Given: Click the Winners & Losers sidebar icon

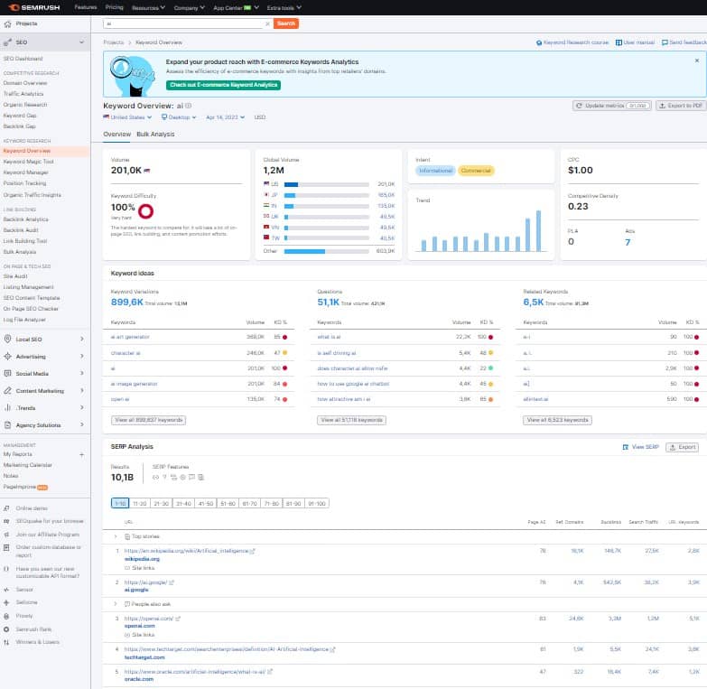Looking at the screenshot, I should [7, 642].
